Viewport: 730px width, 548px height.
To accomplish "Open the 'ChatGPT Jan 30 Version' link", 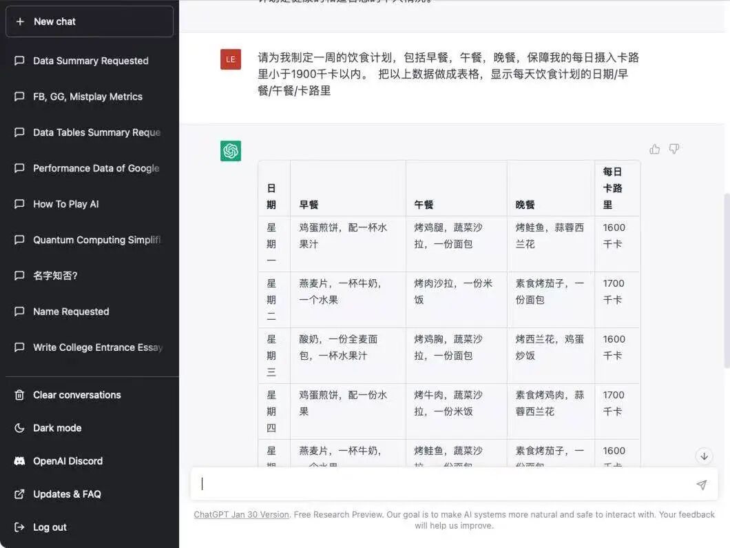I will point(240,514).
